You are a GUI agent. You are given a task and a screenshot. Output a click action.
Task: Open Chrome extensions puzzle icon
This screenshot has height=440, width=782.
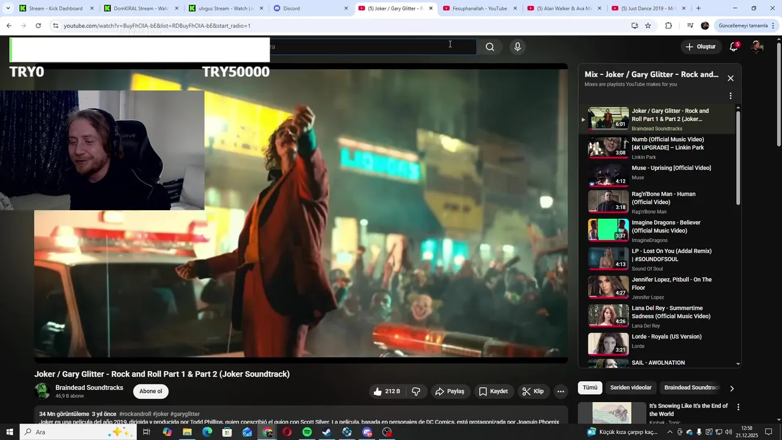668,26
